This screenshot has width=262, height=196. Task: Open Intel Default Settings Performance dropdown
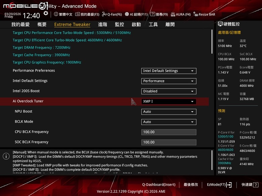click(169, 81)
